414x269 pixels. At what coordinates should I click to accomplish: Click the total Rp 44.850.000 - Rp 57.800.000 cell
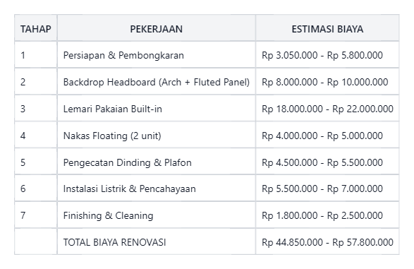click(327, 241)
